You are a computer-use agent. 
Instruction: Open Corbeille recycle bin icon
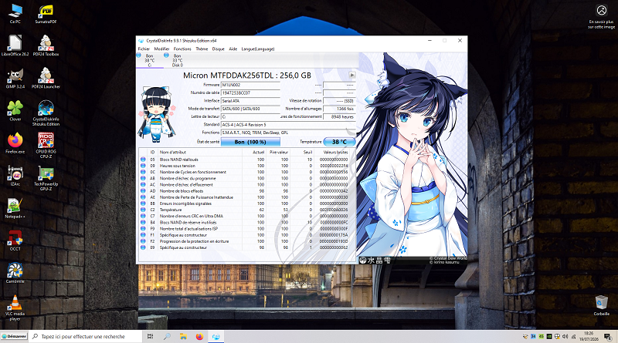point(602,305)
